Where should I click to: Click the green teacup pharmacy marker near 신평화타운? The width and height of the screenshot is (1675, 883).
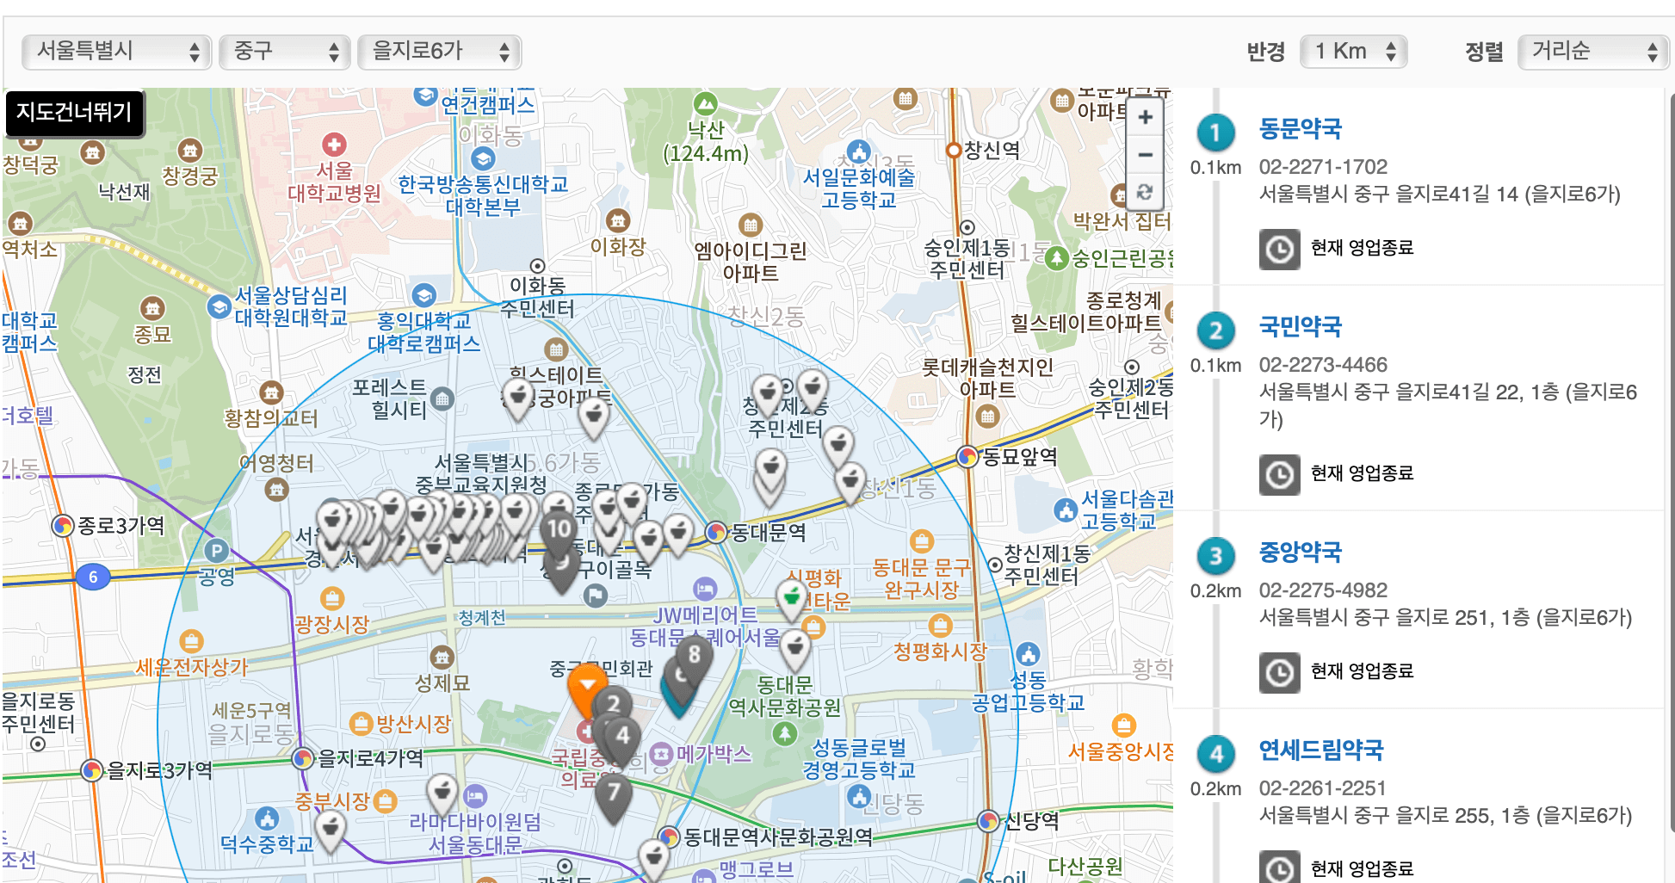tap(792, 596)
